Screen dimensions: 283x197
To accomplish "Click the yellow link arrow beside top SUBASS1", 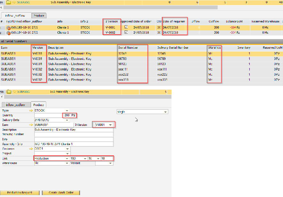I will [14, 2].
